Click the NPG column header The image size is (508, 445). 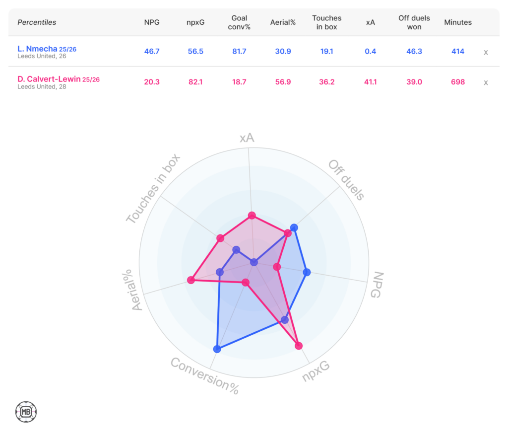(151, 22)
